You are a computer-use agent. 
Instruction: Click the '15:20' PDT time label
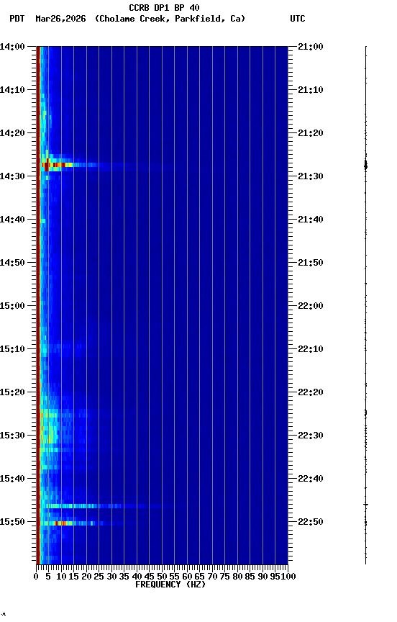pyautogui.click(x=12, y=393)
